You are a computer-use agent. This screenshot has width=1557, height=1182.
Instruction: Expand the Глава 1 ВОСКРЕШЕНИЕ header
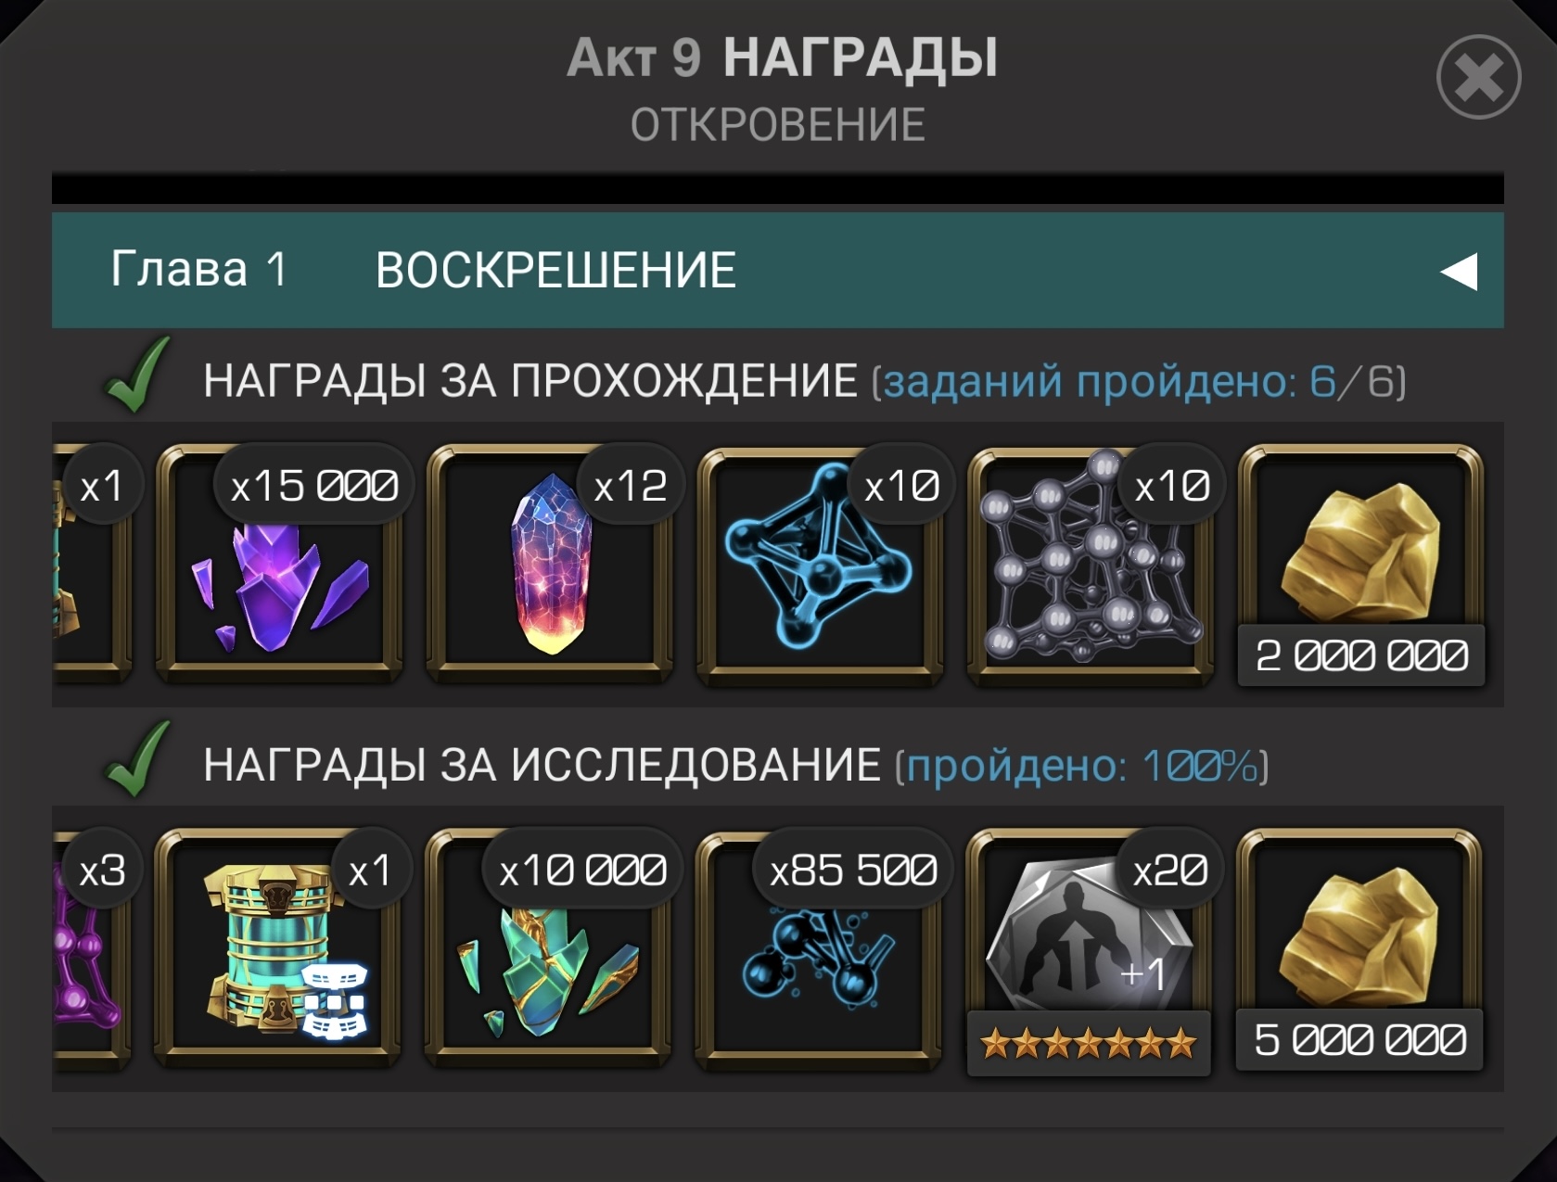(x=778, y=270)
